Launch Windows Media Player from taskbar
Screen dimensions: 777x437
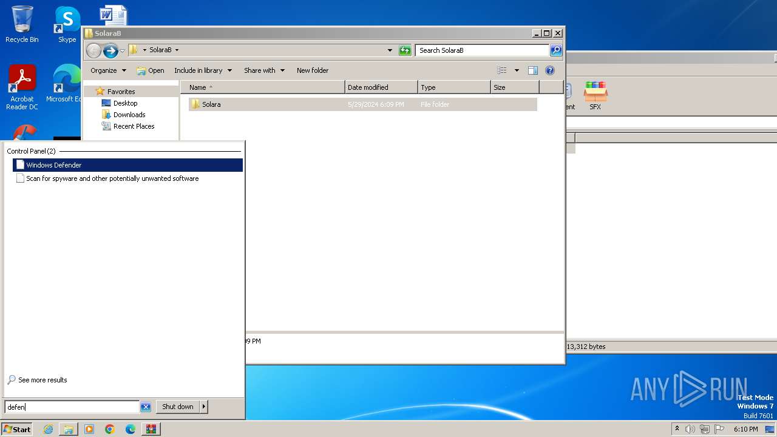89,429
